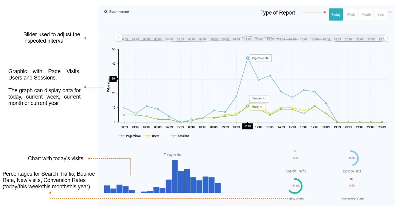Screen dimensions: 398x208
Task: Click the Ecommerce panel title
Action: (x=119, y=12)
